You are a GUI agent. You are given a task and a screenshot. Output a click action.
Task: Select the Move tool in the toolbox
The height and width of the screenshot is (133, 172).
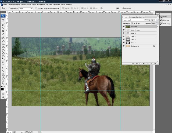pos(3,19)
